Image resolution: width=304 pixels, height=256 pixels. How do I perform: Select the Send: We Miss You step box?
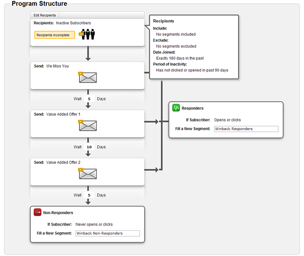pyautogui.click(x=87, y=75)
